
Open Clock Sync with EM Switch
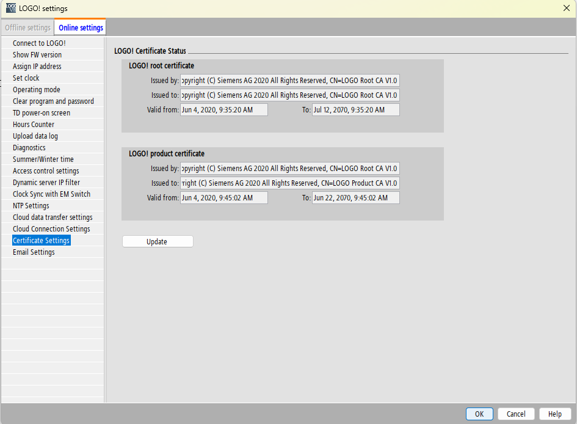[51, 194]
